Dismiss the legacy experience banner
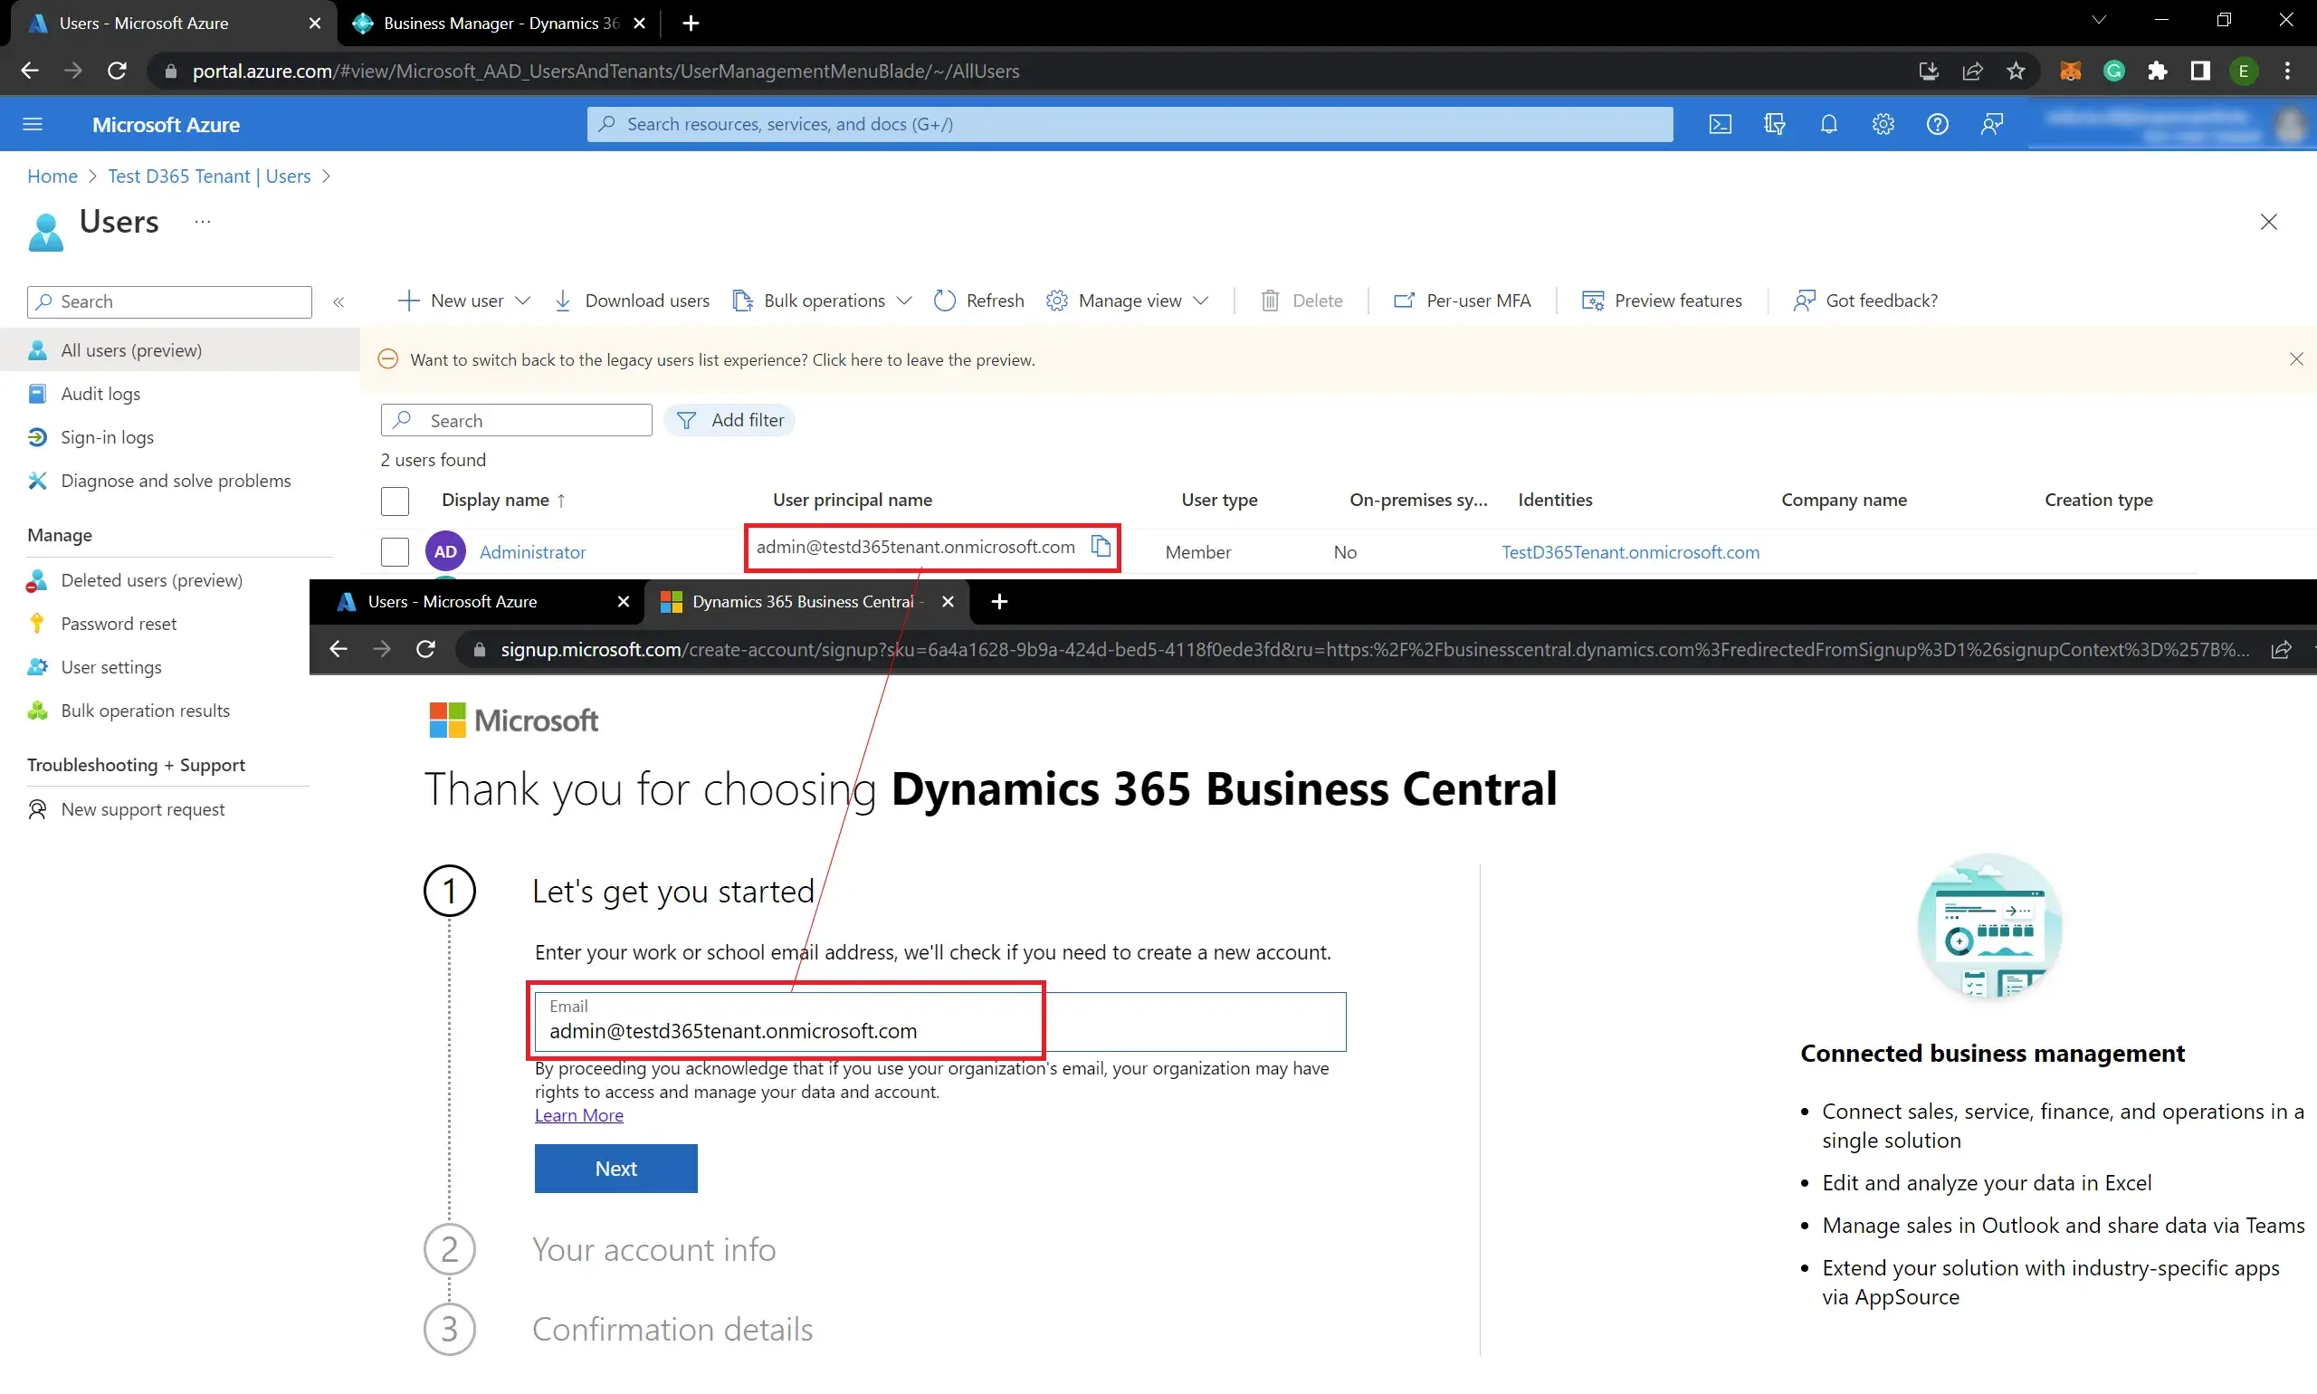Viewport: 2317px width, 1394px height. [2296, 358]
